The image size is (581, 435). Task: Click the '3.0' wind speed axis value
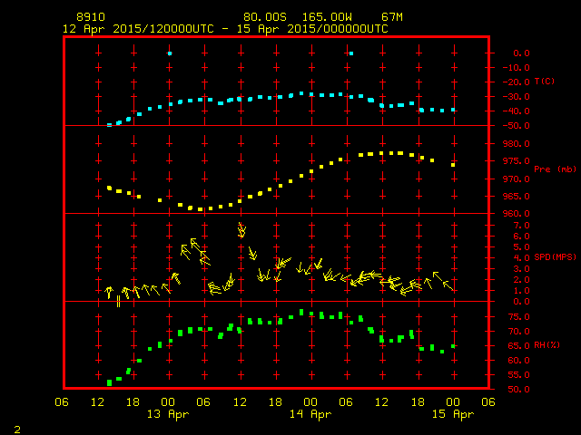tap(521, 269)
